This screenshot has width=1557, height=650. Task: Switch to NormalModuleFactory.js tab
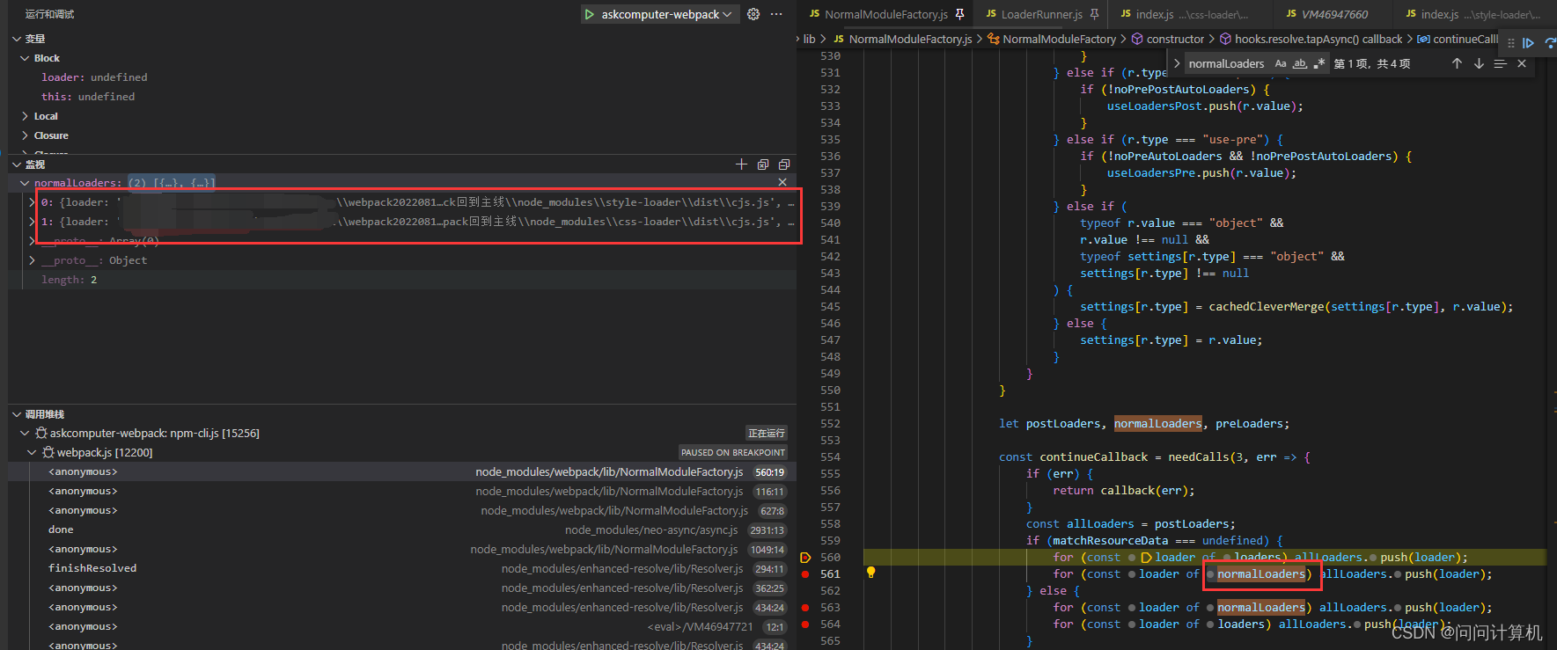[x=886, y=14]
